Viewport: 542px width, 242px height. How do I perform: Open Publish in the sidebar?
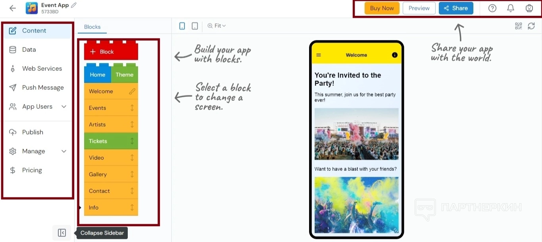click(37, 132)
